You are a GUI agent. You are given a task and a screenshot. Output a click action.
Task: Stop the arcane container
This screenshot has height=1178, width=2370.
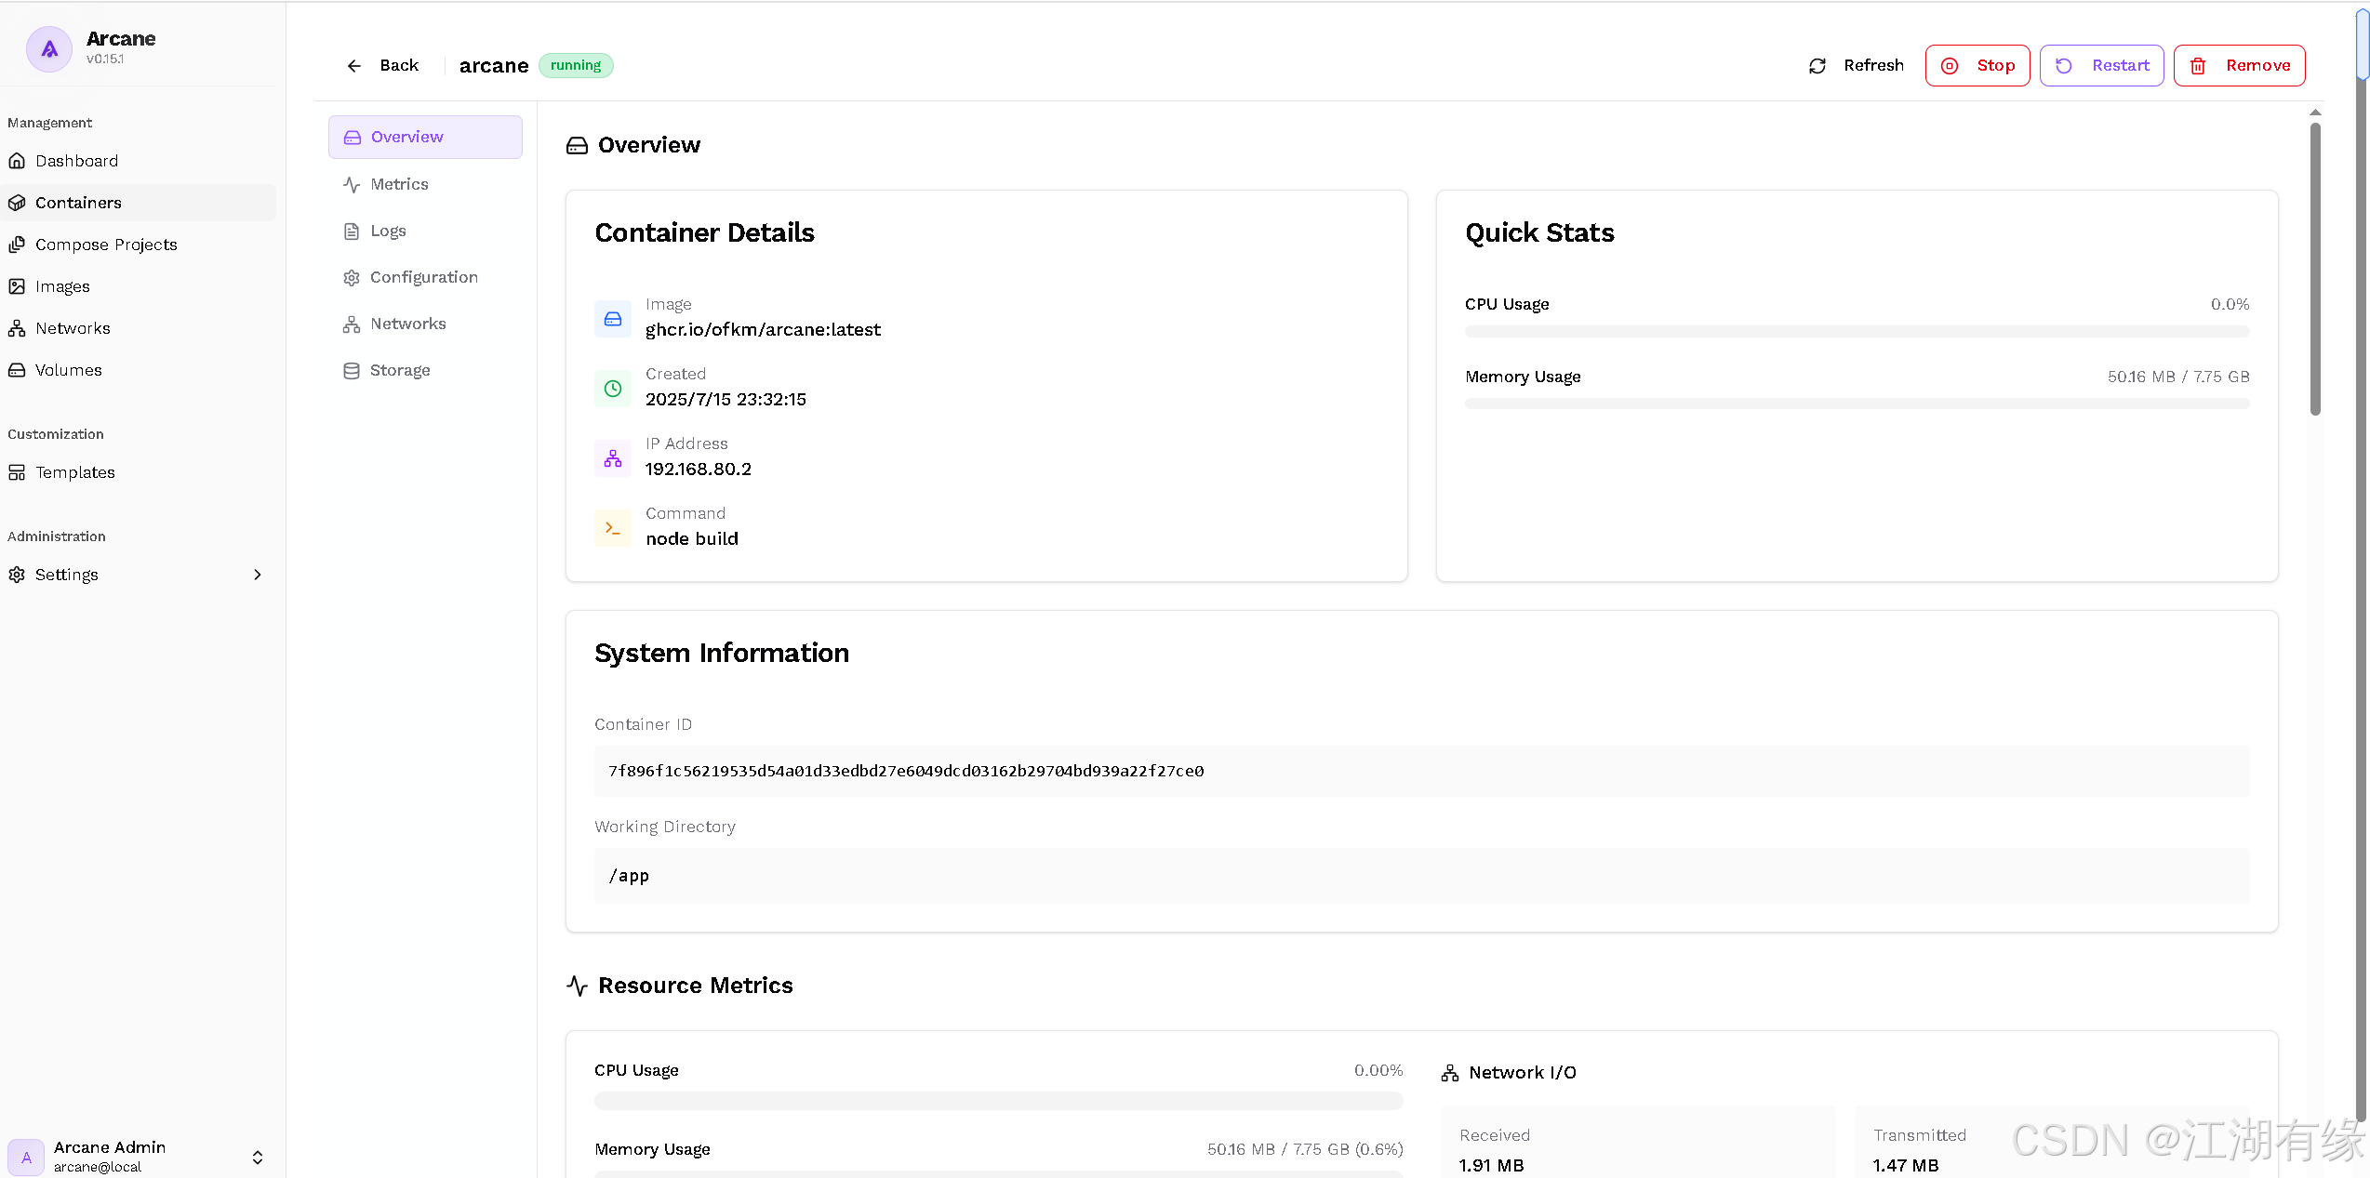click(x=1977, y=66)
